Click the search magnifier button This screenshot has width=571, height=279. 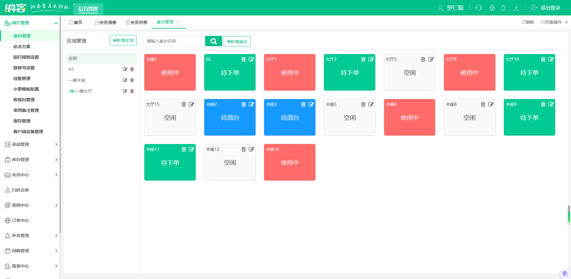tap(213, 41)
